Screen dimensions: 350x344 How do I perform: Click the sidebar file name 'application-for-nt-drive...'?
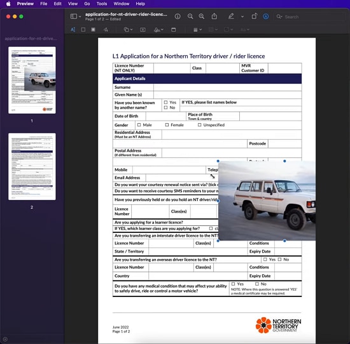coord(31,39)
